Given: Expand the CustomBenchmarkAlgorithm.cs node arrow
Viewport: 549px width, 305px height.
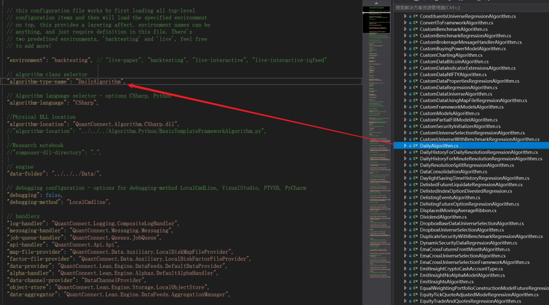Looking at the screenshot, I should click(405, 29).
